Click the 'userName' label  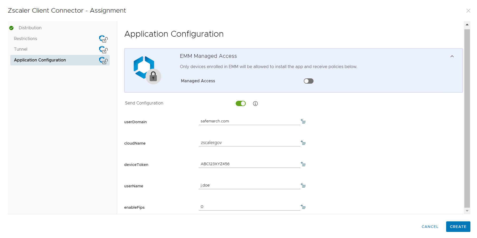134,186
